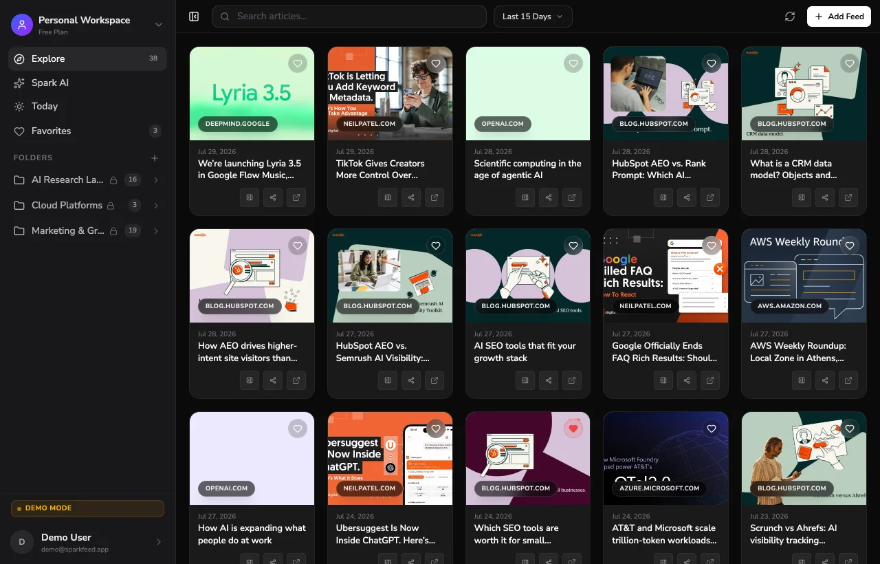Favorite the Scientific computing article
Screen dimensions: 880x564
coord(573,63)
